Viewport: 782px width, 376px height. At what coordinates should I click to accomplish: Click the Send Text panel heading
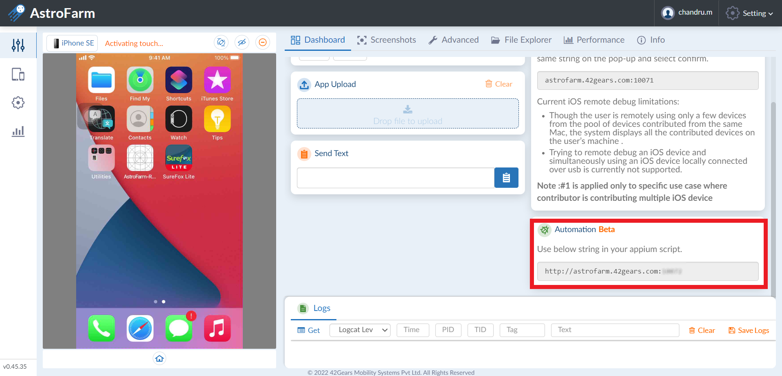click(x=331, y=153)
